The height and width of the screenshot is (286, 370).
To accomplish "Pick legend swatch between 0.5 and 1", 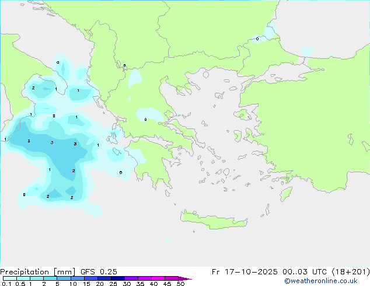I will click(23, 278).
